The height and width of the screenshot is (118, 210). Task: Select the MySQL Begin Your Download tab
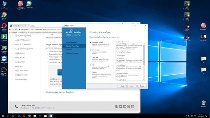[20, 26]
